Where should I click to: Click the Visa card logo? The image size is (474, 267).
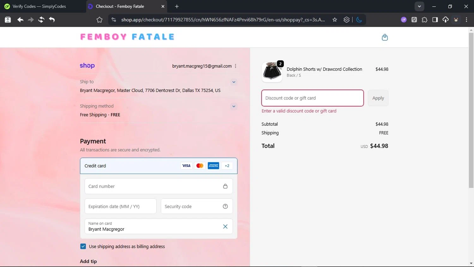186,166
